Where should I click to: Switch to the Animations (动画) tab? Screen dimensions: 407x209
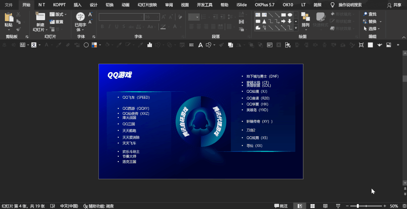pyautogui.click(x=126, y=5)
